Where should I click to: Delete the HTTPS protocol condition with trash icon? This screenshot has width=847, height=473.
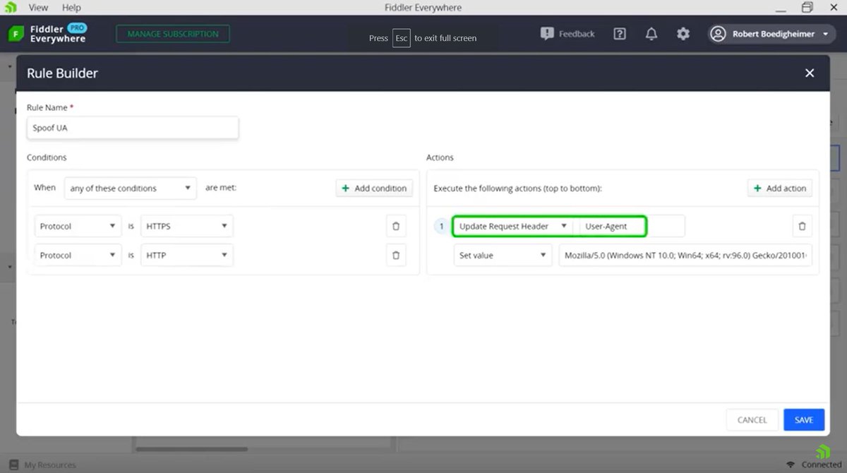(x=396, y=225)
